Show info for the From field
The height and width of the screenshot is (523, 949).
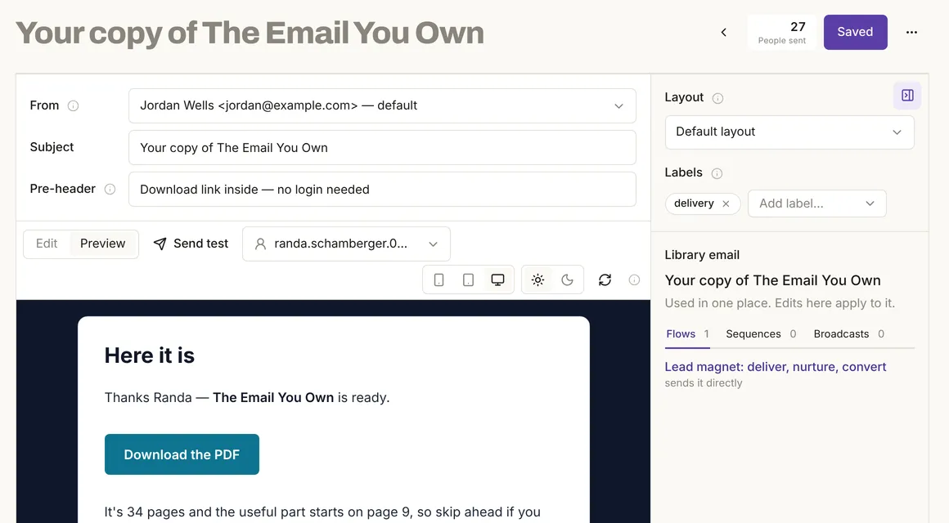tap(74, 105)
